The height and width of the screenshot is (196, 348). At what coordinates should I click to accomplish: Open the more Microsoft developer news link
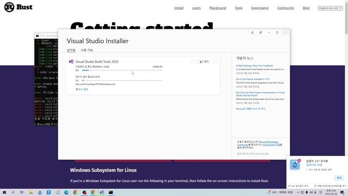pyautogui.click(x=251, y=109)
